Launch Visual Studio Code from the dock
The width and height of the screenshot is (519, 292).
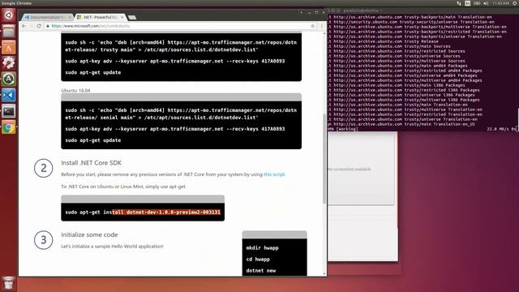(x=9, y=96)
